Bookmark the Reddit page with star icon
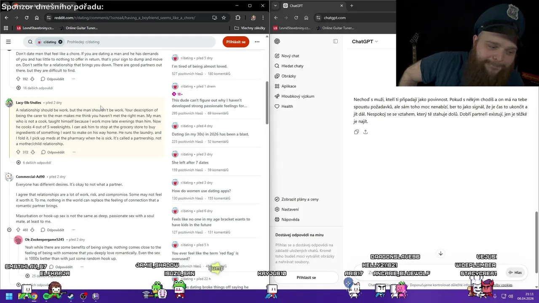Image resolution: width=539 pixels, height=303 pixels. tap(224, 18)
